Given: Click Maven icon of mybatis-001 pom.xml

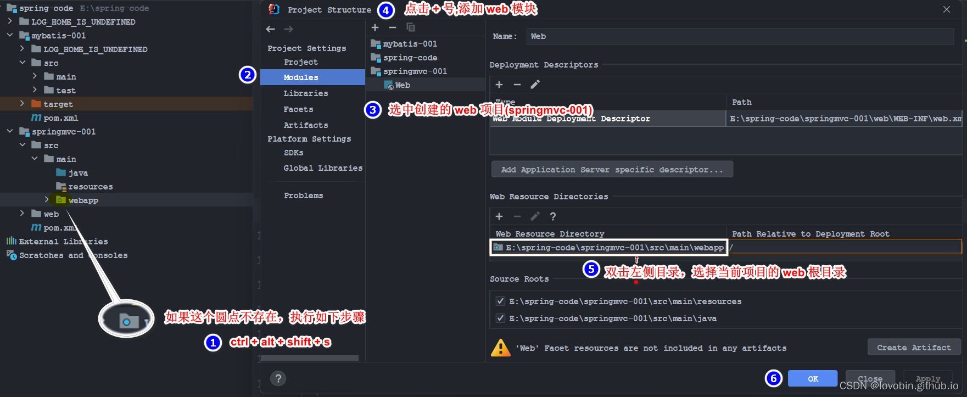Looking at the screenshot, I should pos(36,118).
